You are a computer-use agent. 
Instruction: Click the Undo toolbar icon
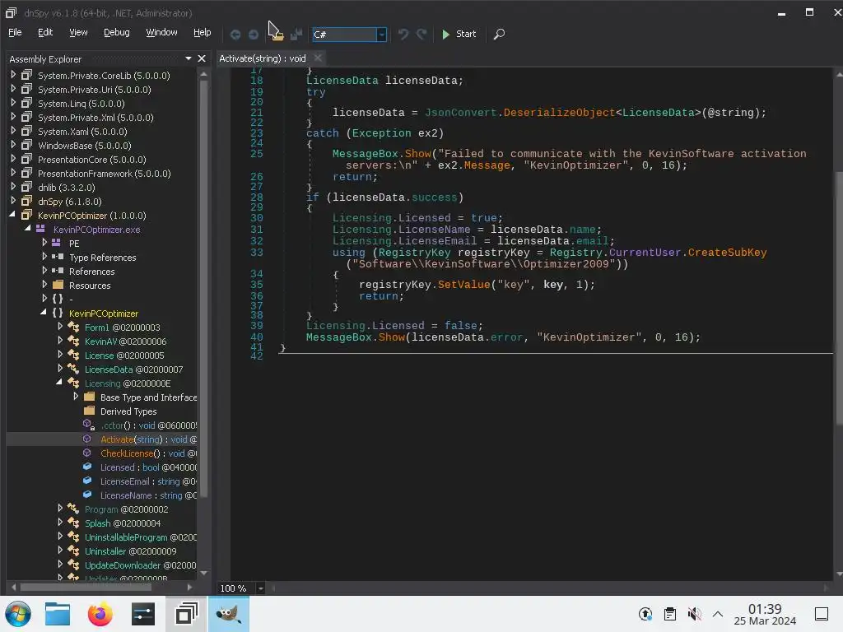(x=403, y=35)
